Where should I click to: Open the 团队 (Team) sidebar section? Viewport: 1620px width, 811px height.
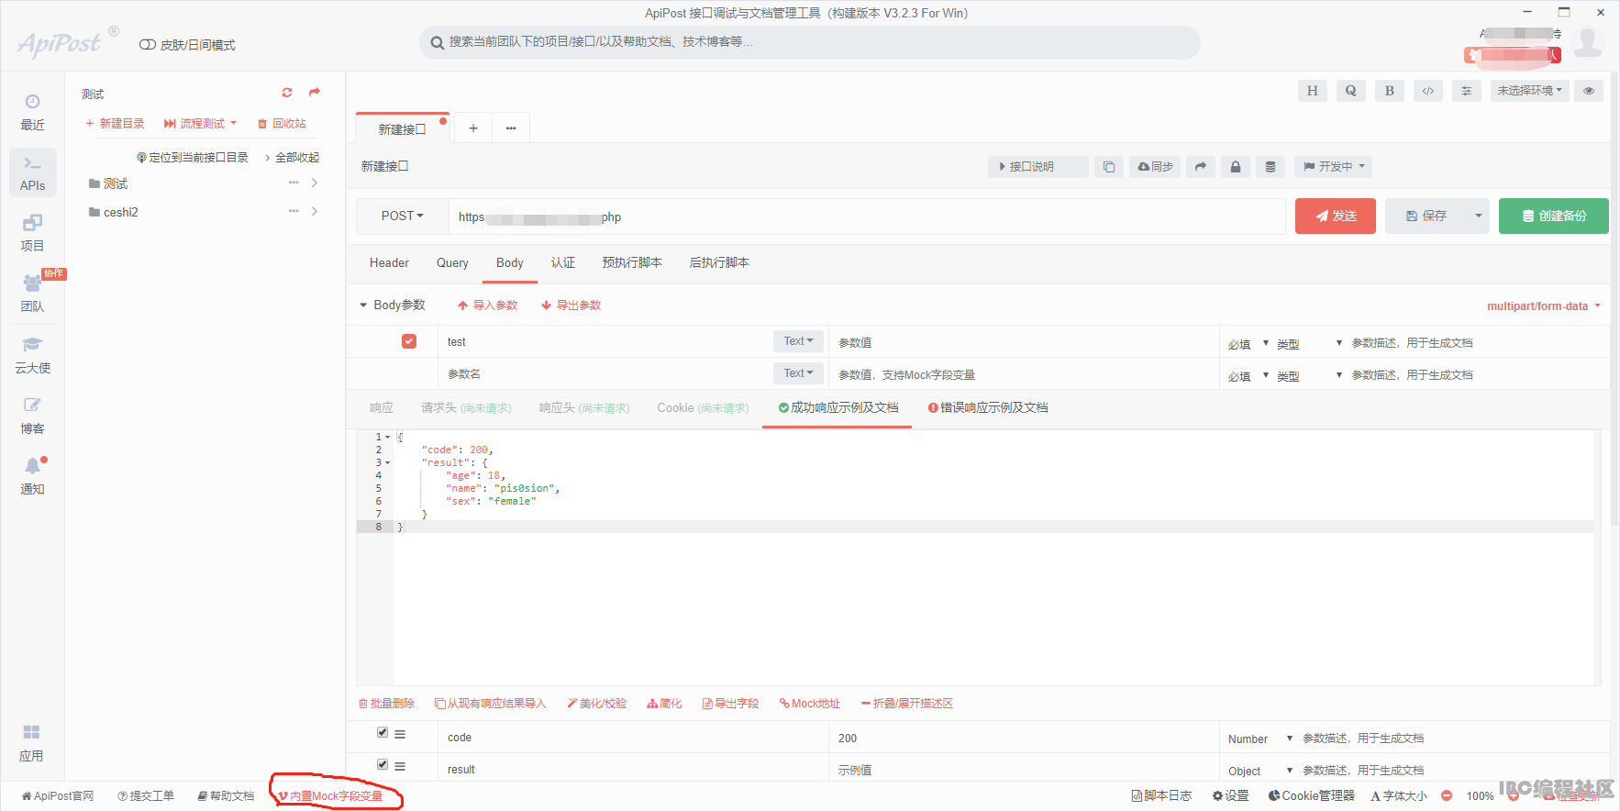[33, 294]
